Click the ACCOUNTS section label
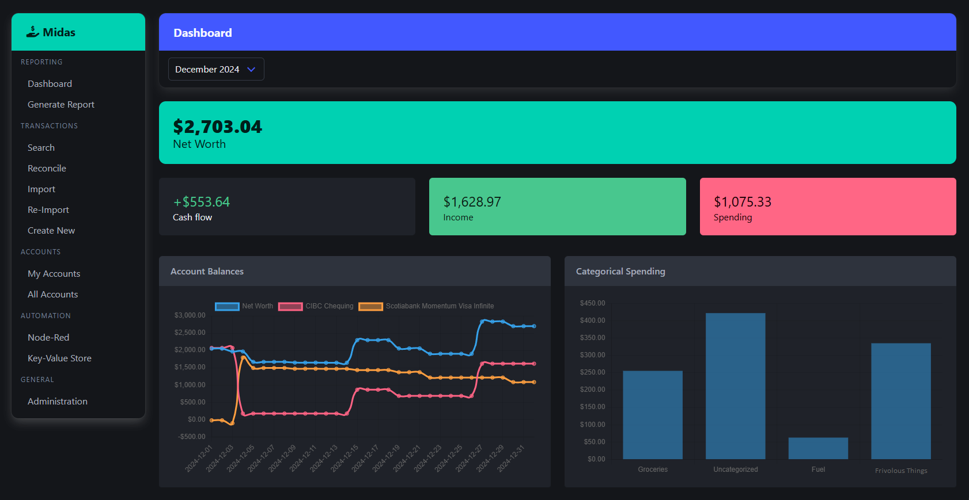This screenshot has height=500, width=969. coord(40,252)
